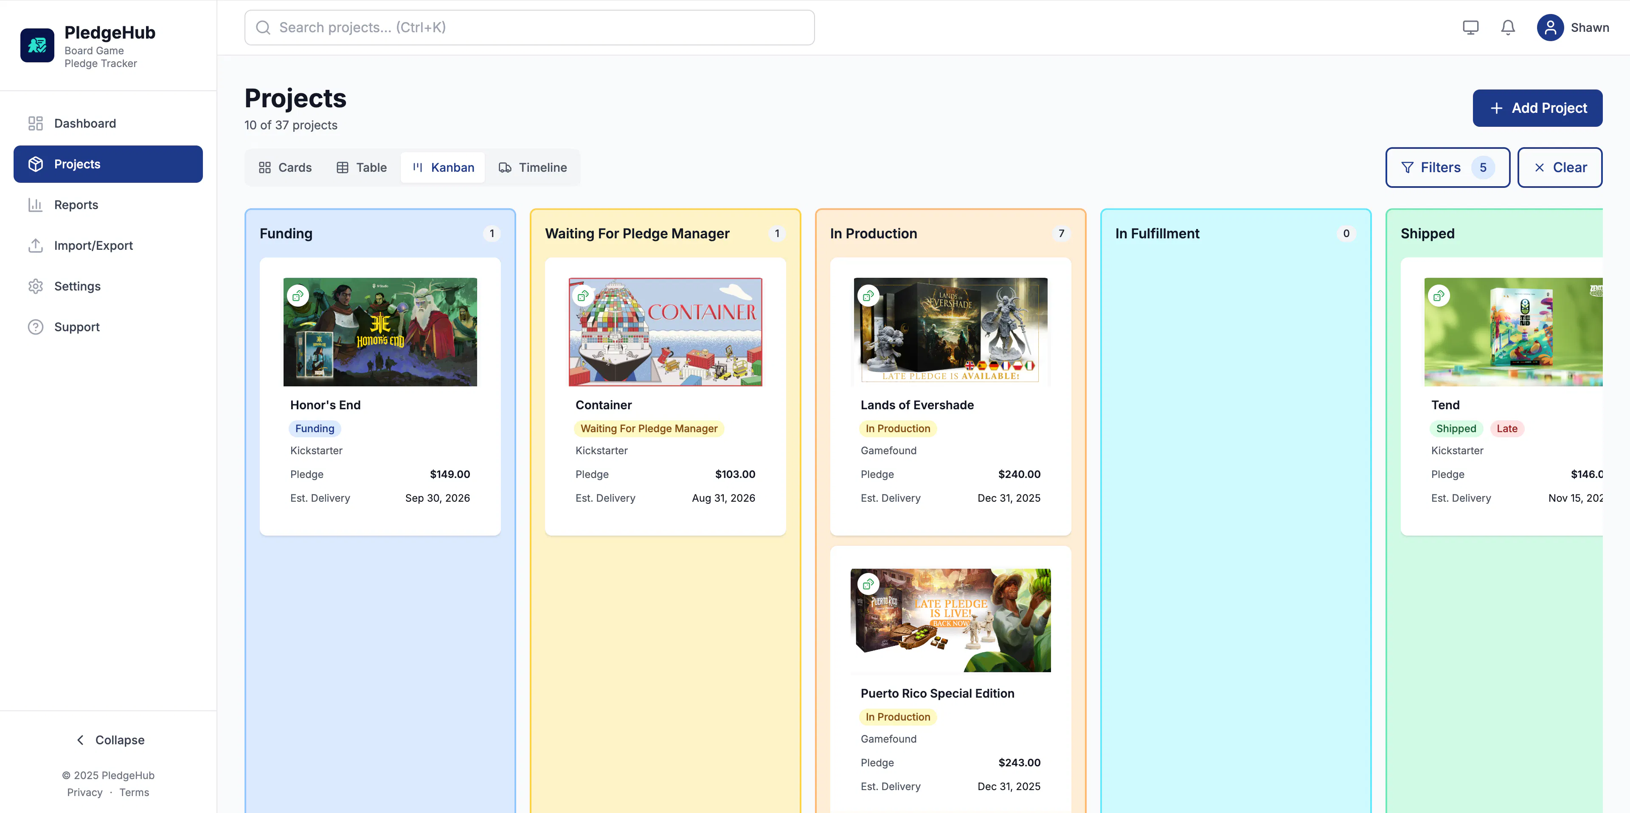The width and height of the screenshot is (1630, 813).
Task: Click Funding column header
Action: (286, 234)
